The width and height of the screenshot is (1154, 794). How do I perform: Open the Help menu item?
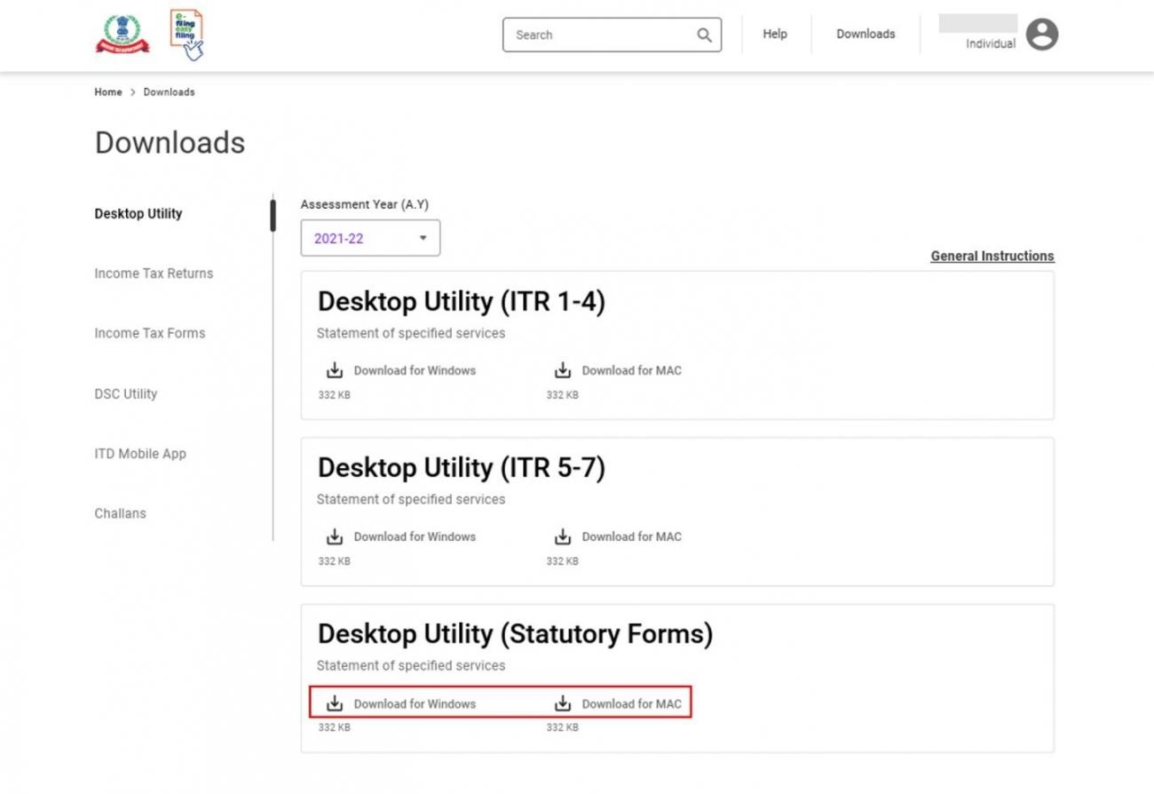(x=774, y=34)
